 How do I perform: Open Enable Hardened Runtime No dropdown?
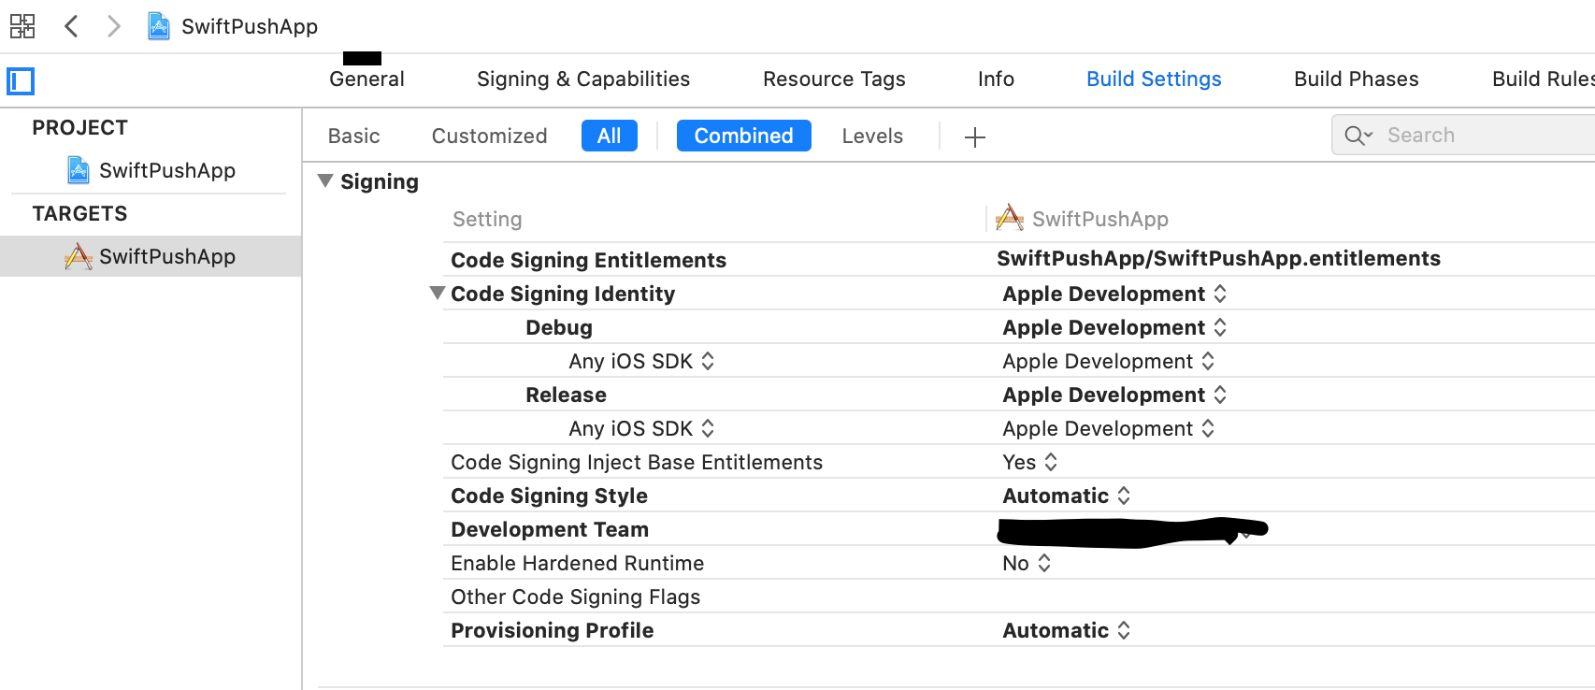(x=1027, y=563)
